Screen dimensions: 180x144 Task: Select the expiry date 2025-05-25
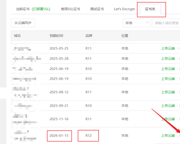click(x=59, y=48)
